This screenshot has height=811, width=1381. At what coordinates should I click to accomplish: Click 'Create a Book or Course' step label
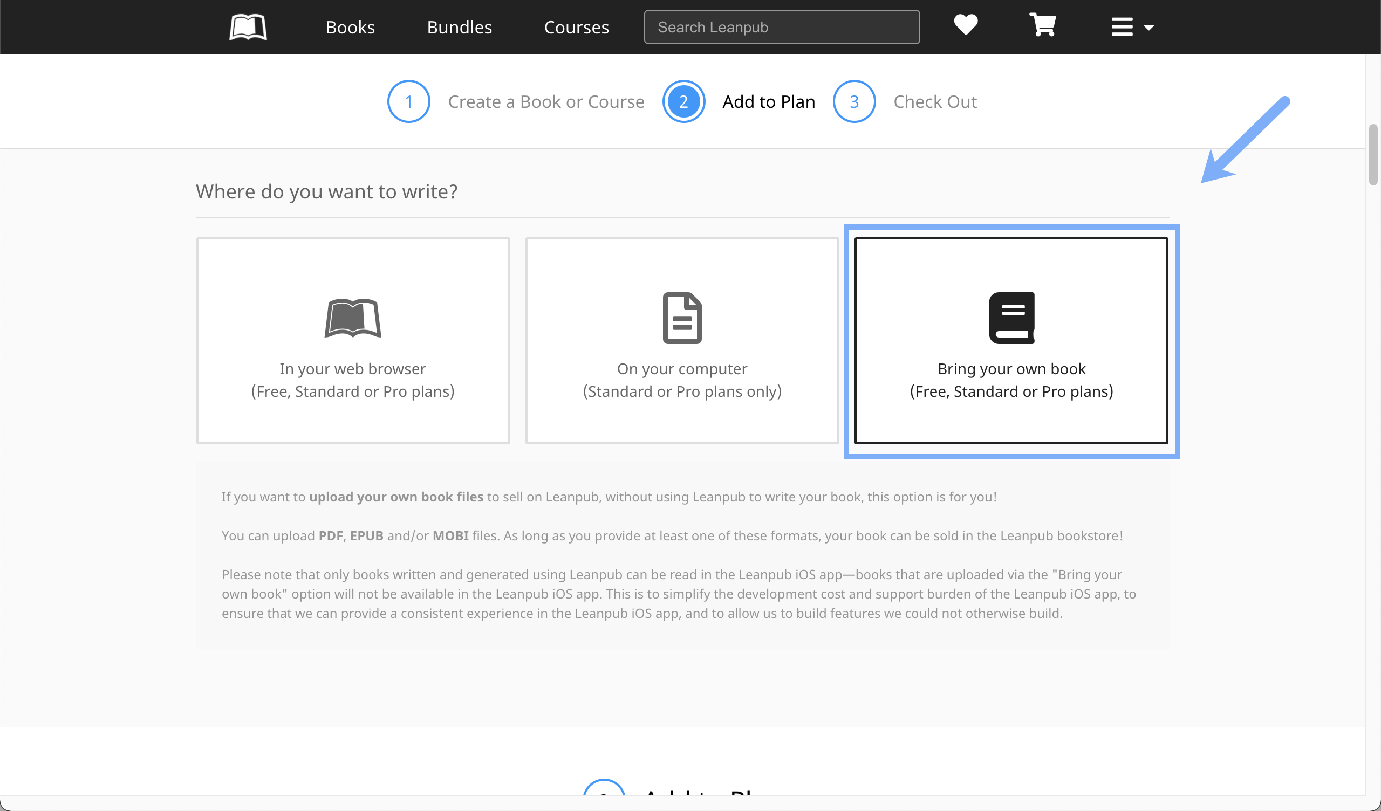[546, 101]
